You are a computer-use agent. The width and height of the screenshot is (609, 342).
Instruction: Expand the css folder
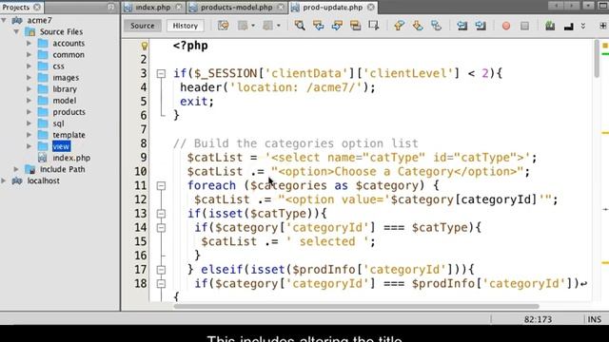pos(29,66)
